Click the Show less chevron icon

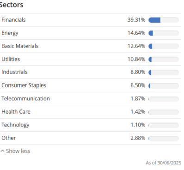(x=2, y=151)
